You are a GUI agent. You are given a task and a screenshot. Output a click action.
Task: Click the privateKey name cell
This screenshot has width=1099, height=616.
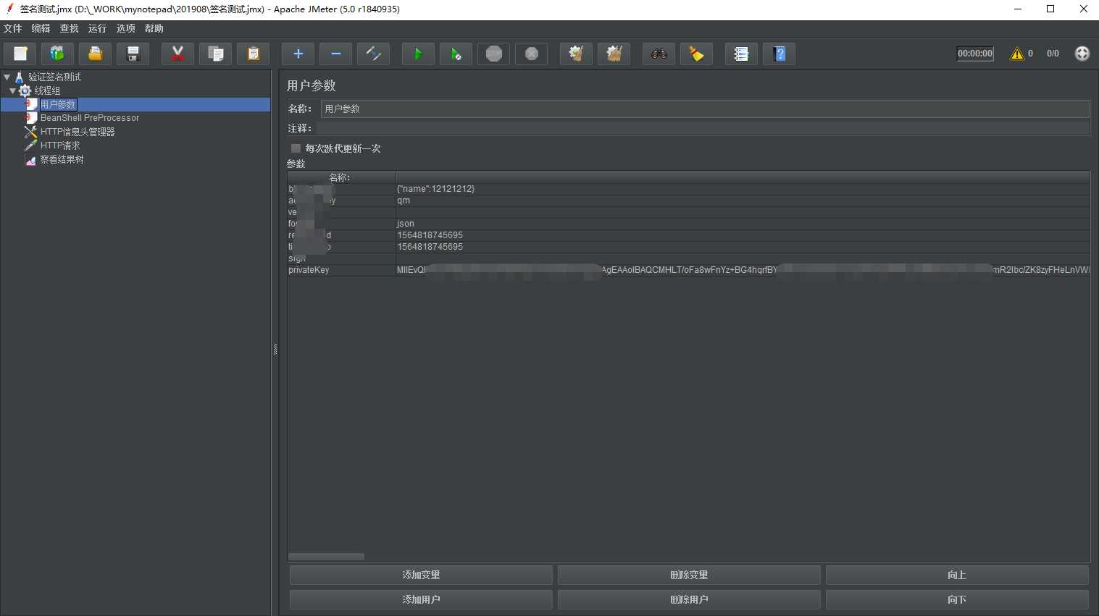341,270
